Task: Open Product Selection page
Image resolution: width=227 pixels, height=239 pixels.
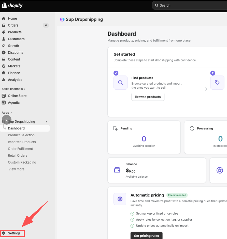Action: click(21, 135)
